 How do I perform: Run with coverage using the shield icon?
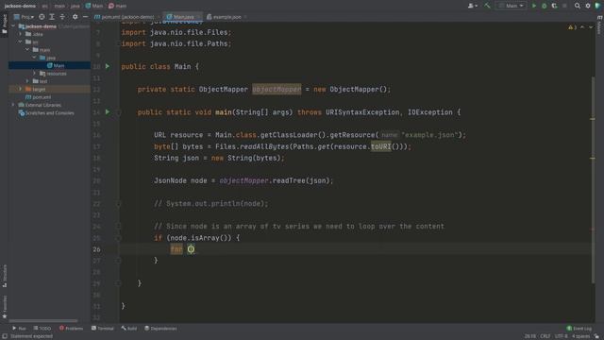click(x=554, y=6)
